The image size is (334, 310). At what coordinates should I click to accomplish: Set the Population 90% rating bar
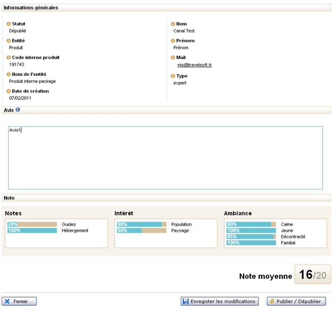point(141,225)
